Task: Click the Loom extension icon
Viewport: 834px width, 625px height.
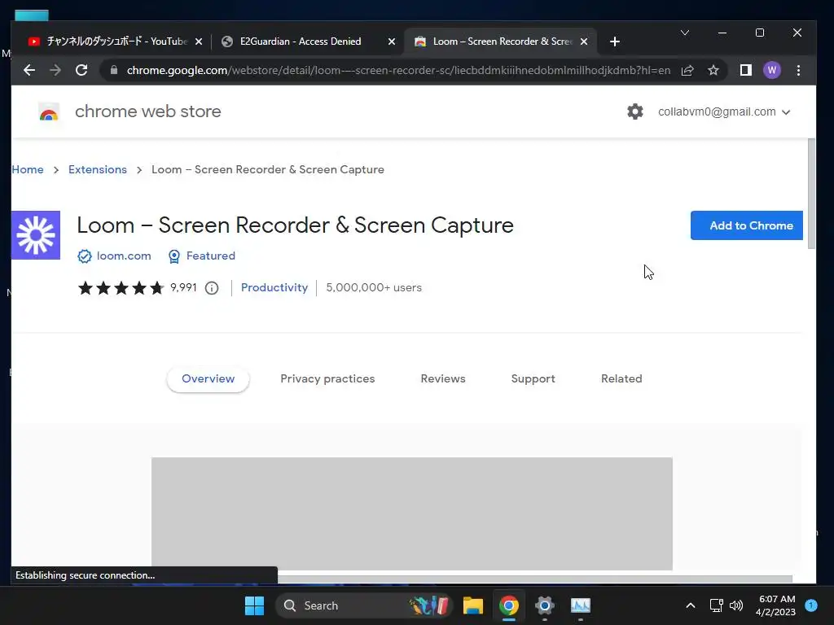Action: 36,235
